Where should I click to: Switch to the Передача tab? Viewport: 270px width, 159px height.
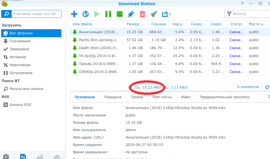(113, 97)
